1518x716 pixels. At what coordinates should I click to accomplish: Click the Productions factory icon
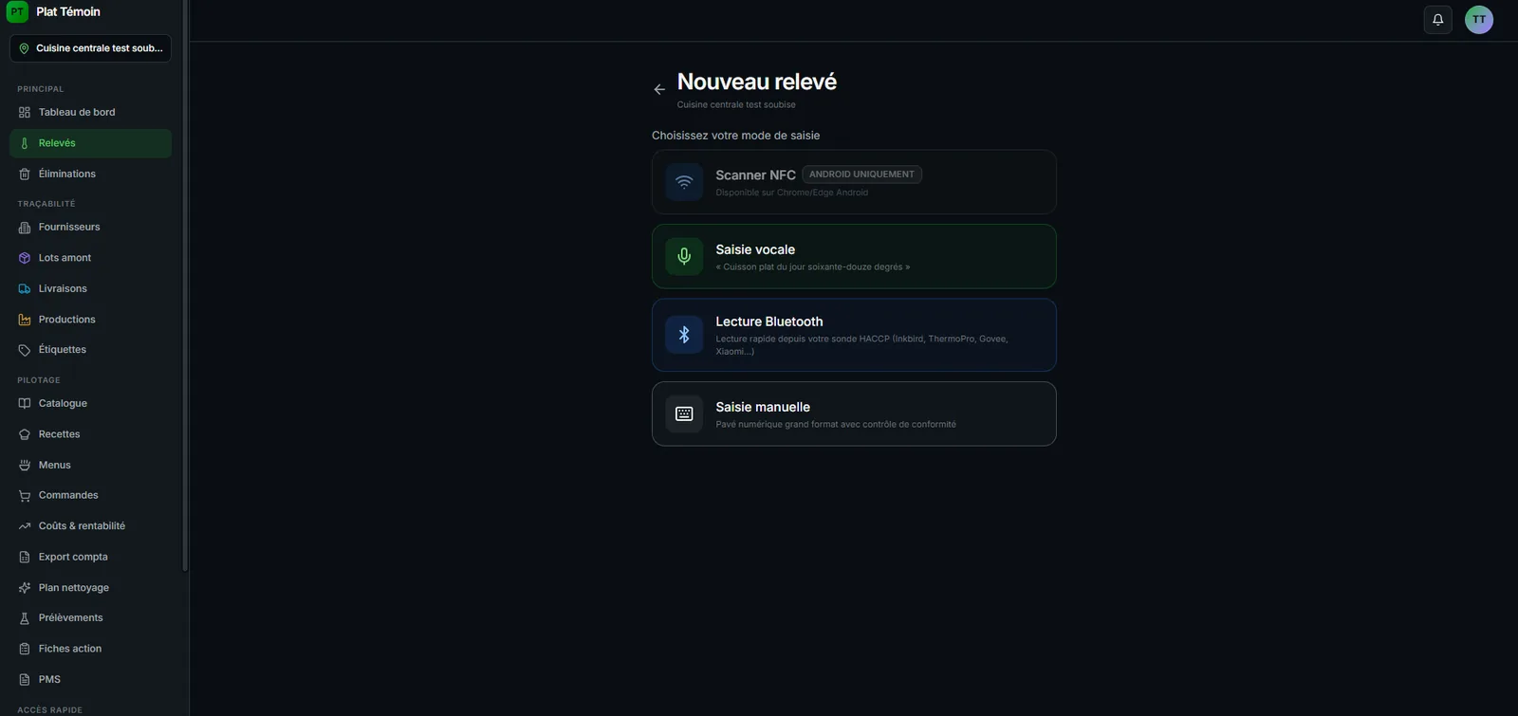click(x=25, y=320)
